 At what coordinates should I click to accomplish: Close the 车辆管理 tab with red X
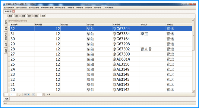[14, 11]
